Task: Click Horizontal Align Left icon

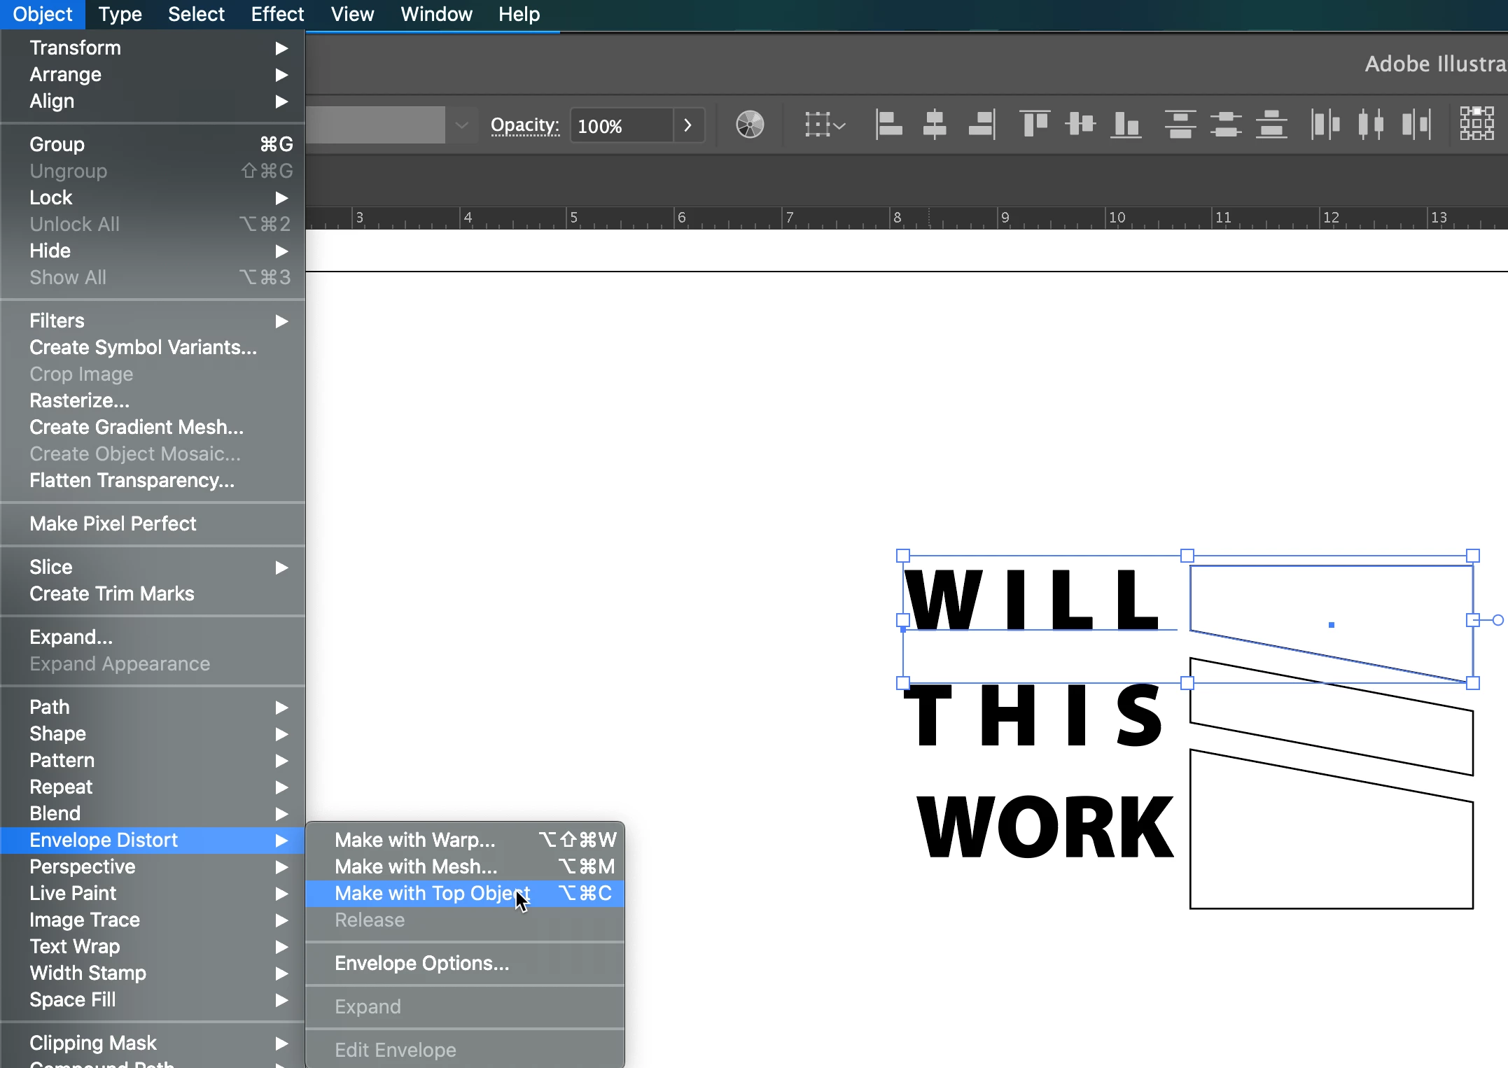Action: click(888, 125)
